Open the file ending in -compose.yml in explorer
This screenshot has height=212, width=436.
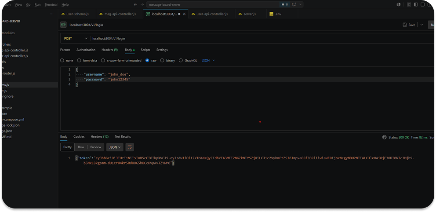tap(12, 120)
